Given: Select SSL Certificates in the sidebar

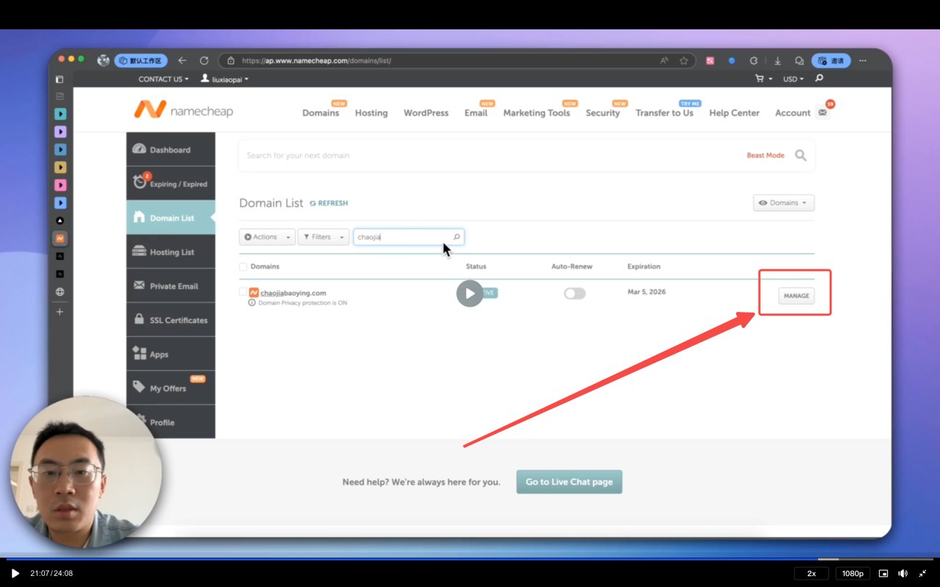Looking at the screenshot, I should [171, 321].
